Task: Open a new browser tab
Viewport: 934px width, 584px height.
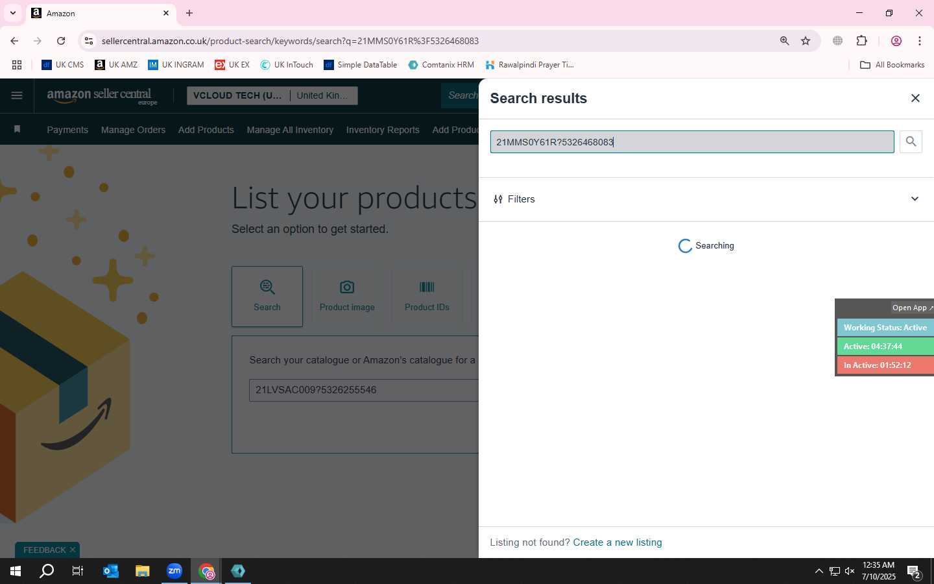Action: [189, 13]
